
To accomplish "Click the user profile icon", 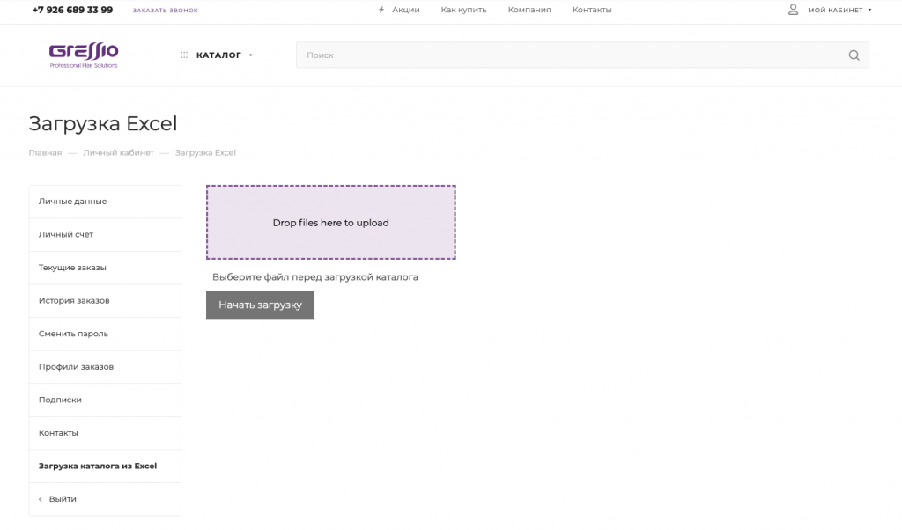I will [793, 10].
